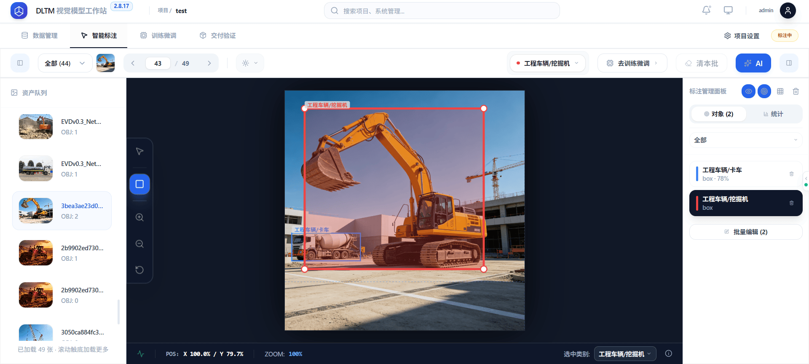This screenshot has width=809, height=364.
Task: Click 批量编辑 (2) button
Action: (746, 232)
